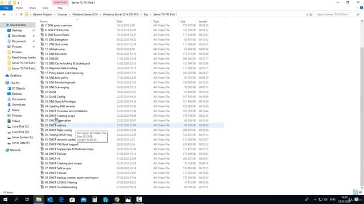Open the Home ribbon tab

tap(19, 8)
